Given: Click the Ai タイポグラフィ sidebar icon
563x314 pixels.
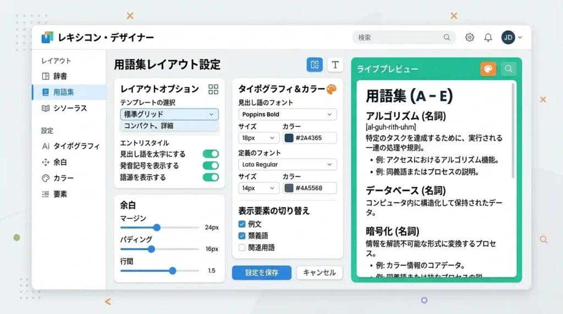Looking at the screenshot, I should [46, 146].
